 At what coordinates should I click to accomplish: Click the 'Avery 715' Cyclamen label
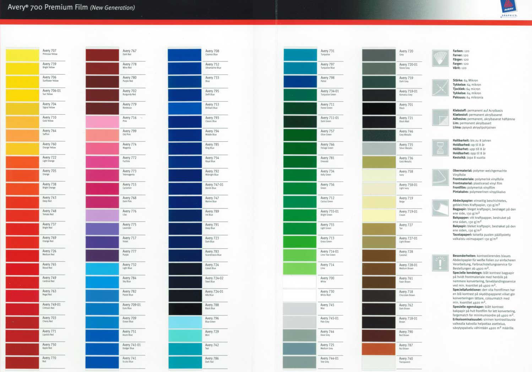point(130,186)
